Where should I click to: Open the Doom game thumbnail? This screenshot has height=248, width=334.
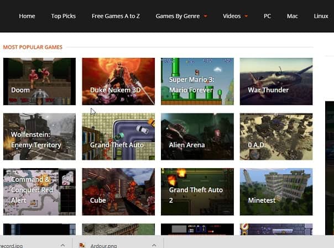[39, 82]
